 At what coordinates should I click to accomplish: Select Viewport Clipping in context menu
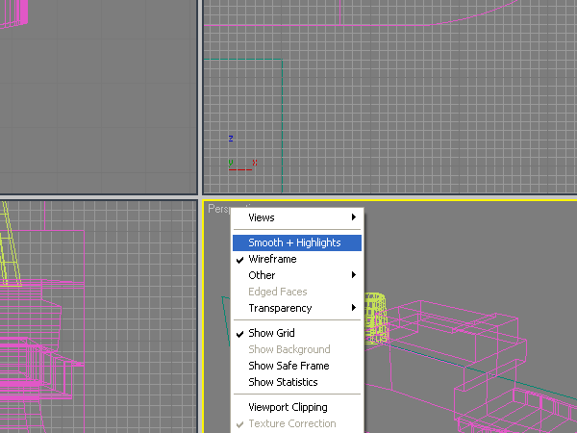(x=297, y=407)
